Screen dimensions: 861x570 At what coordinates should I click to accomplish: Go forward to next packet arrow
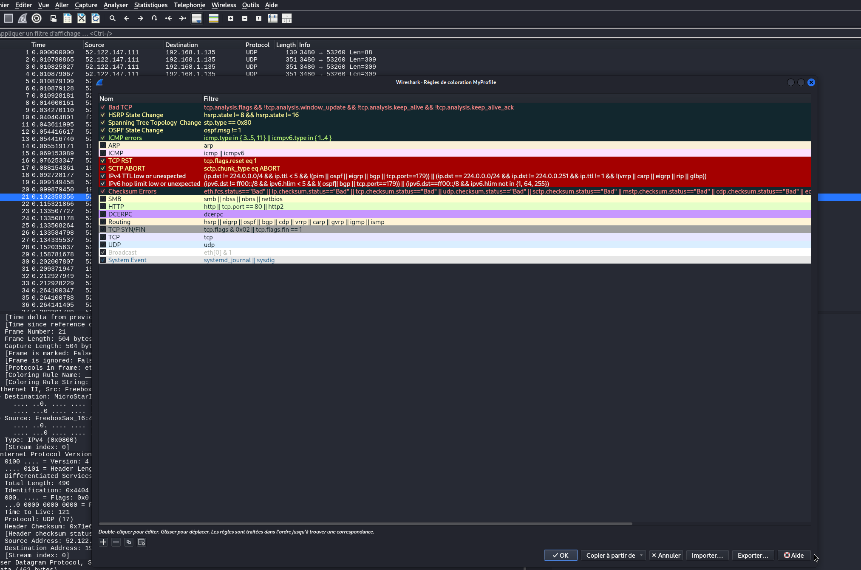pyautogui.click(x=141, y=18)
